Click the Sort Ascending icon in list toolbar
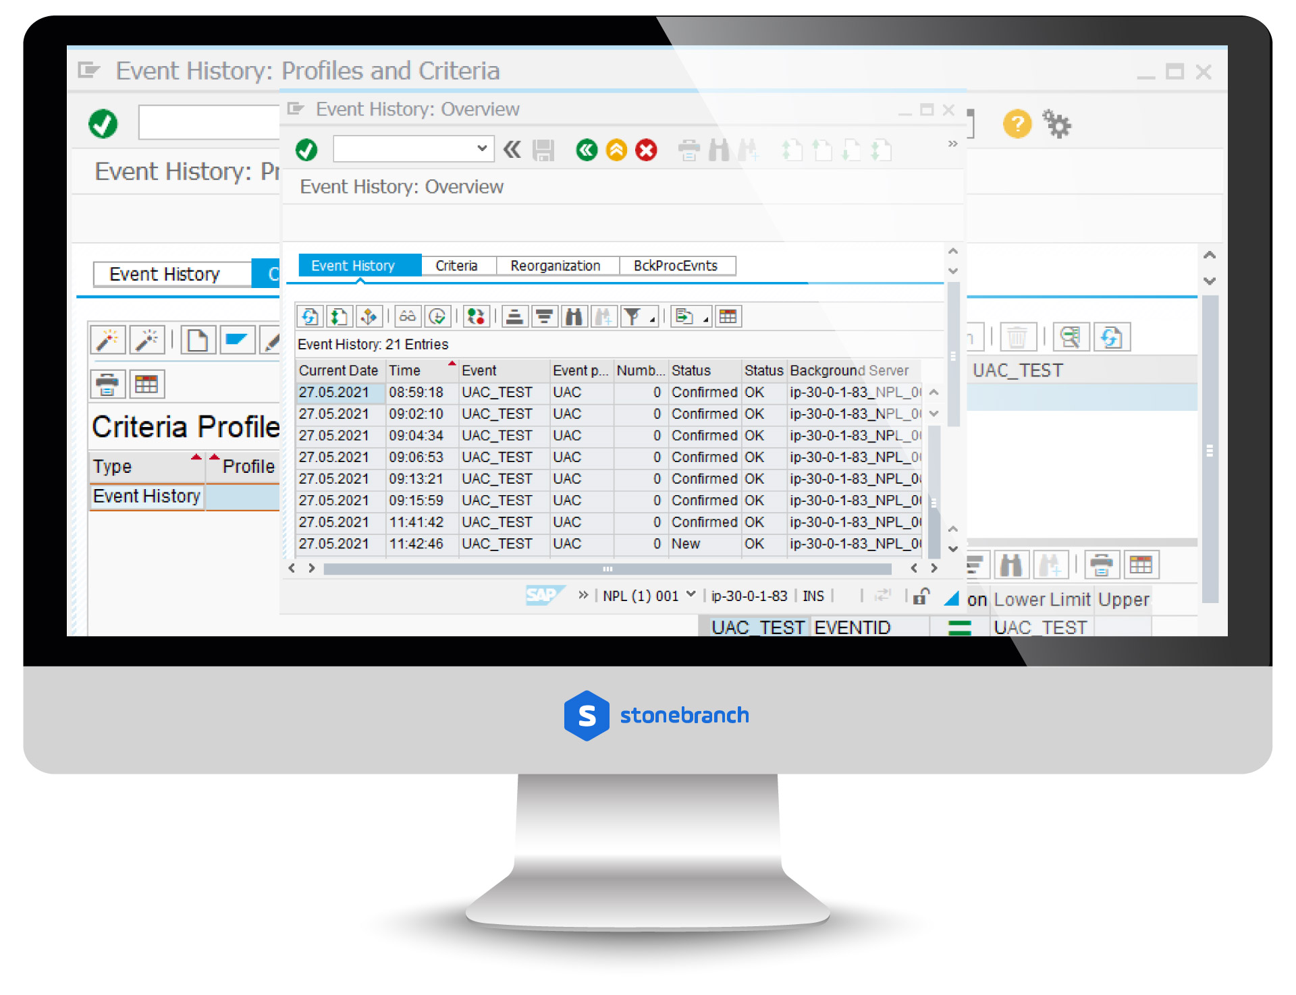The width and height of the screenshot is (1296, 995). click(x=514, y=316)
